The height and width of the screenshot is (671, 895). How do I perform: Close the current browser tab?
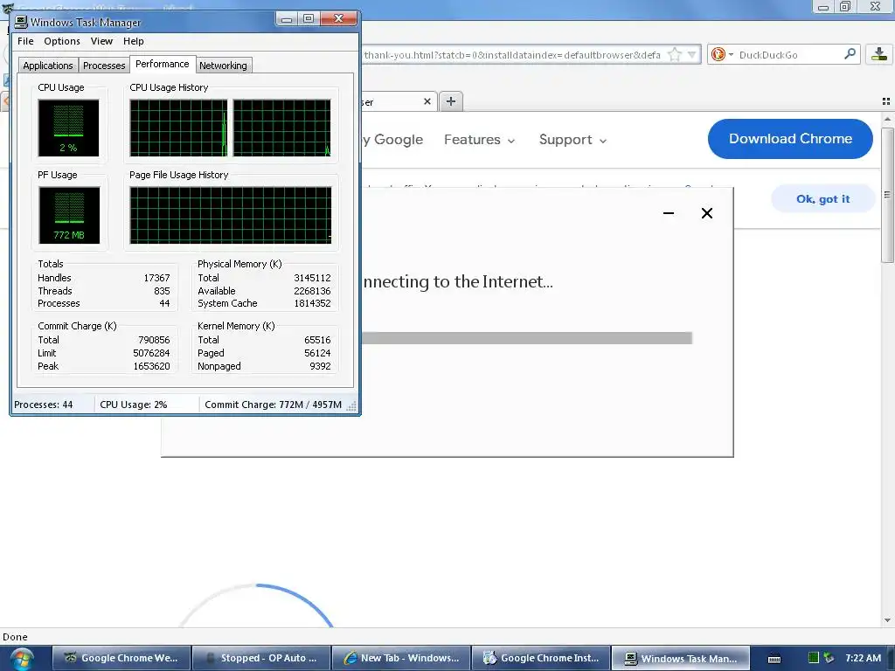(427, 101)
